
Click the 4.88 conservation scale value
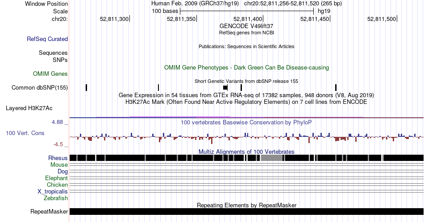pos(57,122)
